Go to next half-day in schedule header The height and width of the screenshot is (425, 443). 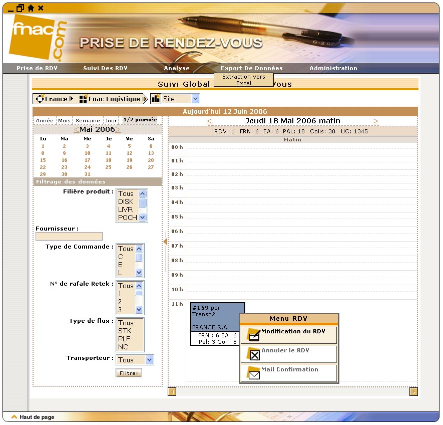click(375, 121)
